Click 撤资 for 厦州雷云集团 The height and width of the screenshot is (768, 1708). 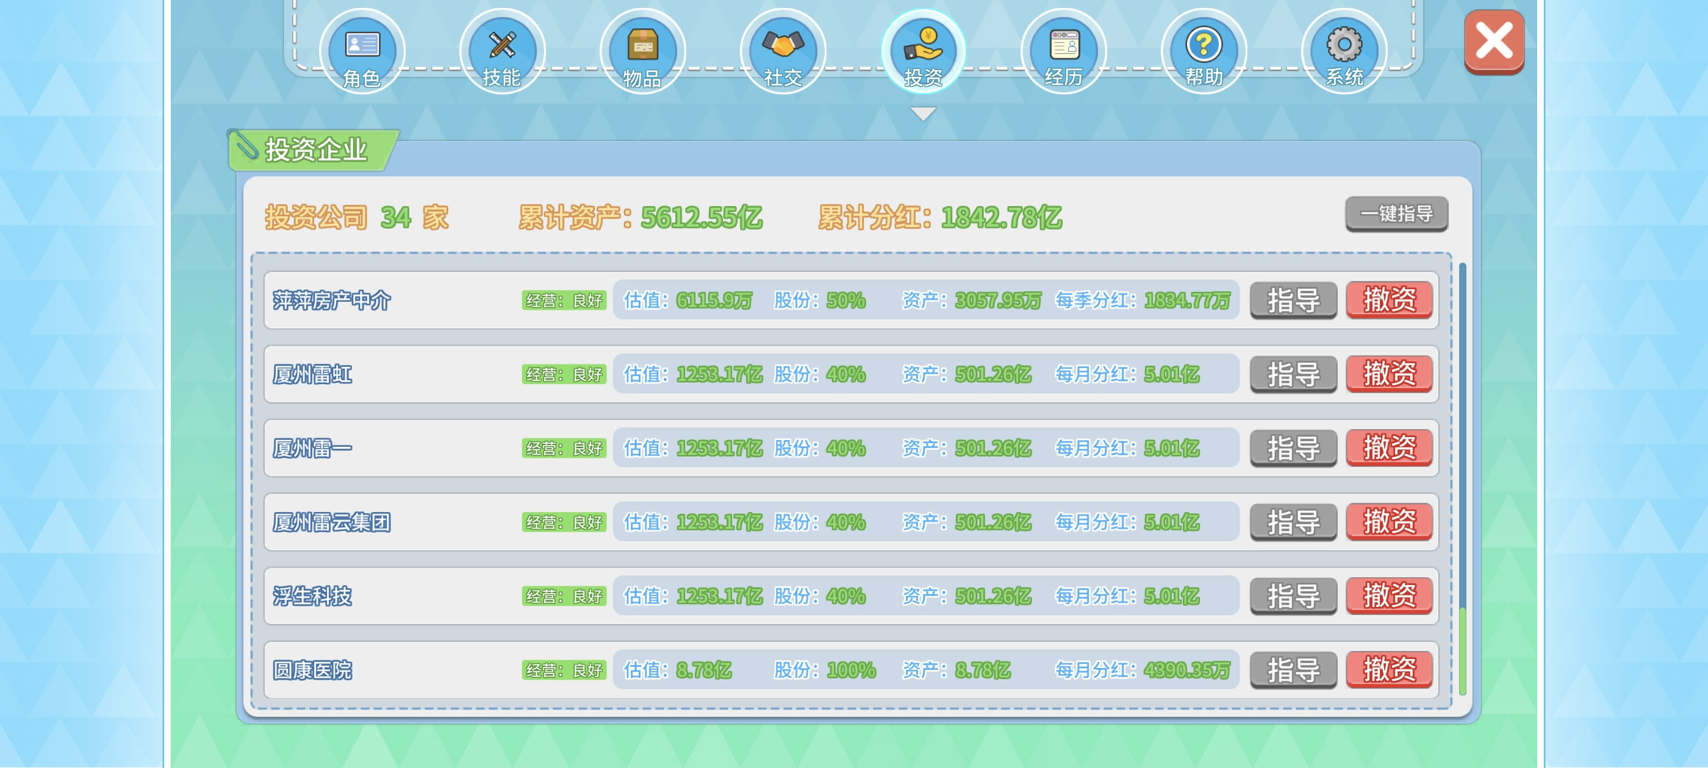[1389, 522]
